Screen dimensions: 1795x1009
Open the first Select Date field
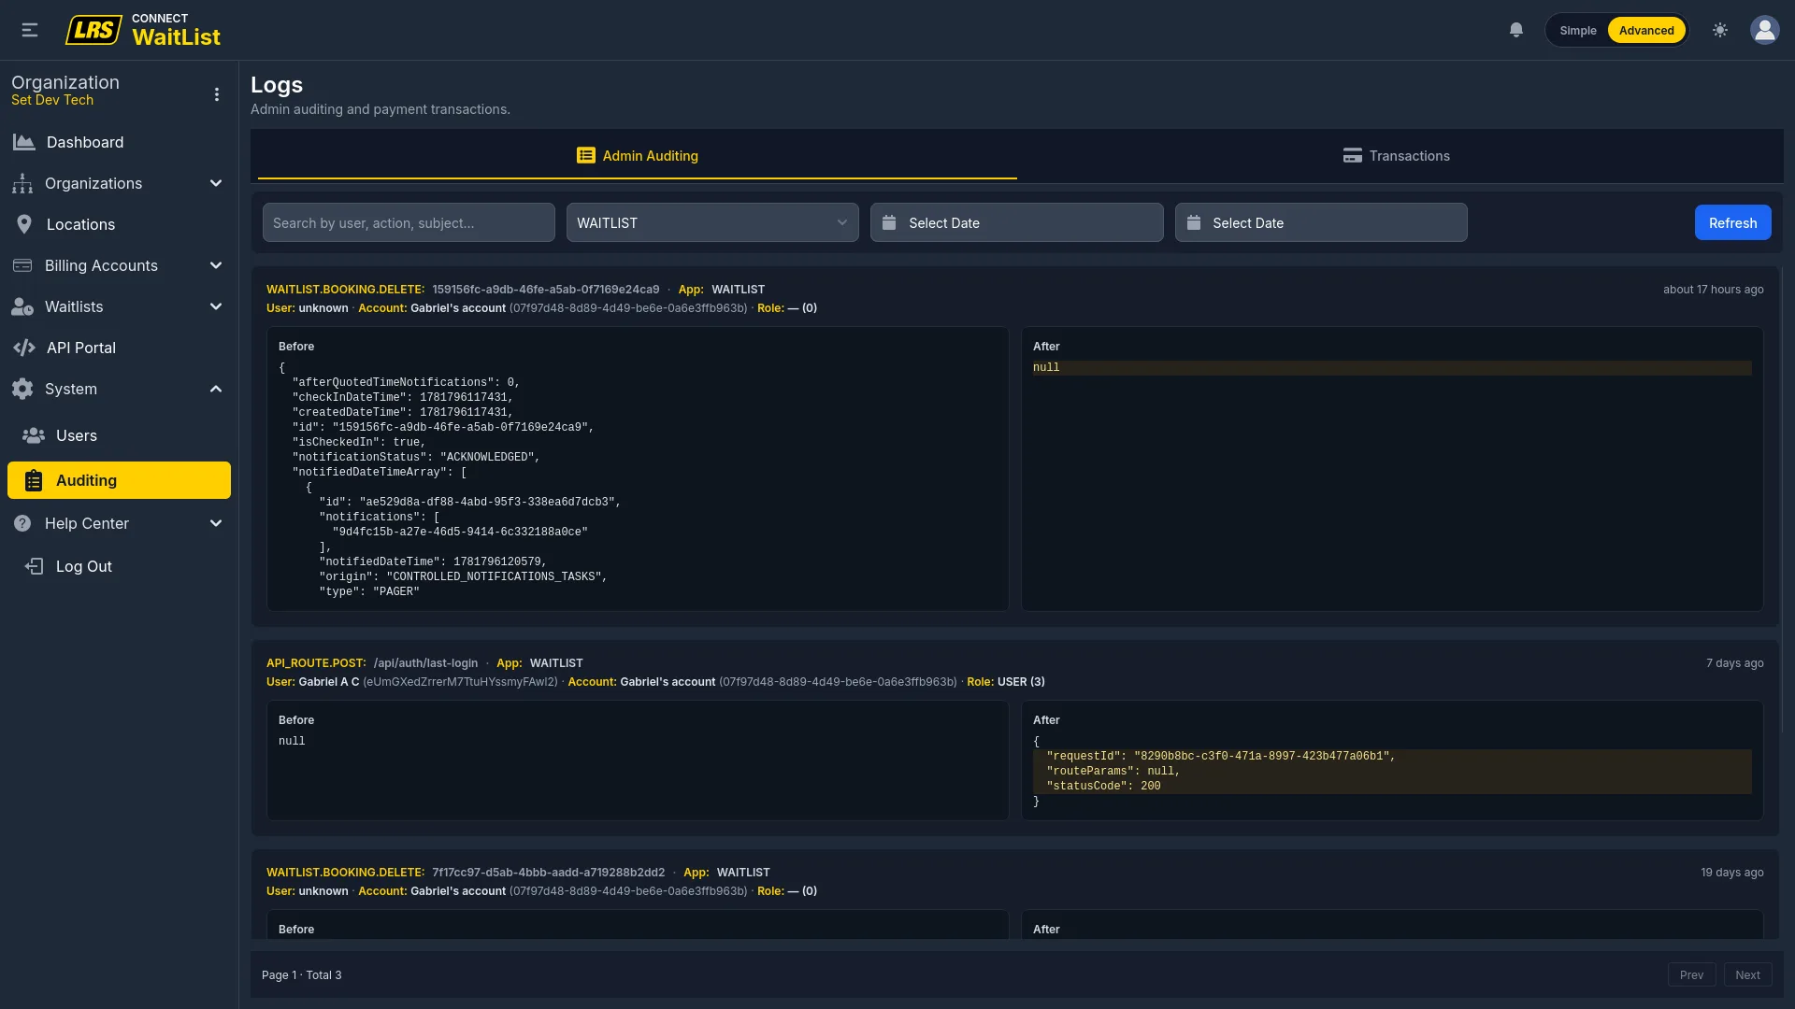pyautogui.click(x=1016, y=222)
